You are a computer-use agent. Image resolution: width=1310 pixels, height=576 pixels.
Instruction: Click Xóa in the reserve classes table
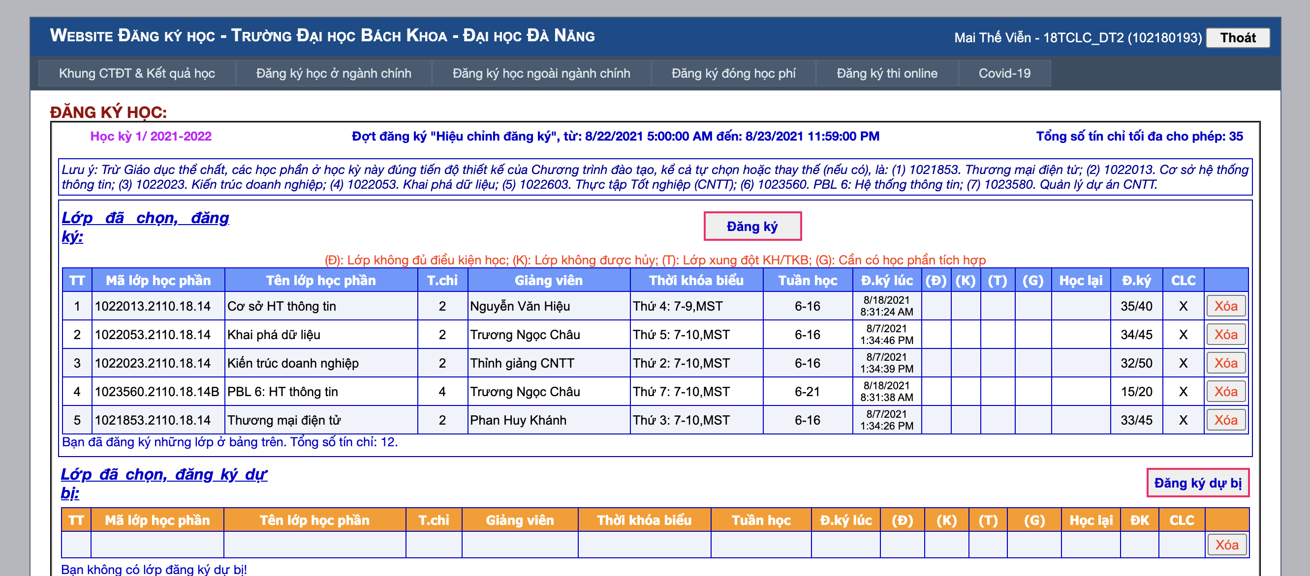(1227, 545)
